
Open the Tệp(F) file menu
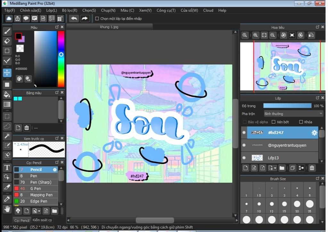click(9, 10)
